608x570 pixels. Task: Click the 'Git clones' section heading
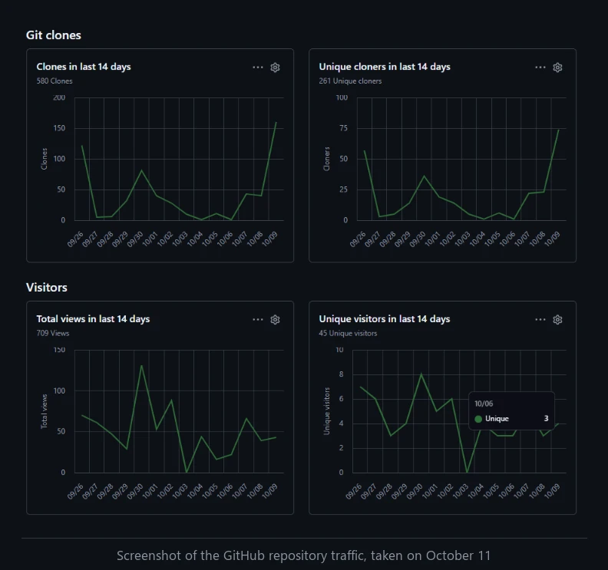(x=54, y=35)
